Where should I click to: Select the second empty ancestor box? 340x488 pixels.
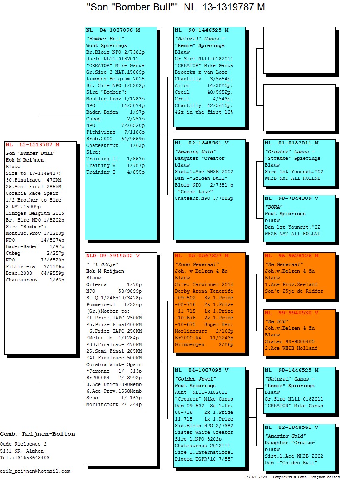[x=299, y=106]
